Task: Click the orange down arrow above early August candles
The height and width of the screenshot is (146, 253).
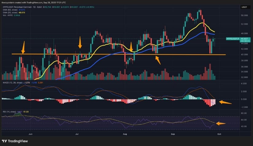Action: click(131, 47)
